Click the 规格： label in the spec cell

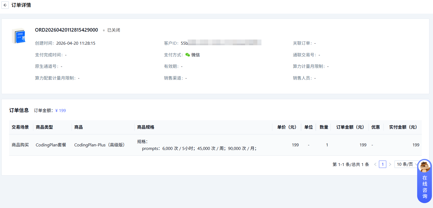tap(142, 141)
